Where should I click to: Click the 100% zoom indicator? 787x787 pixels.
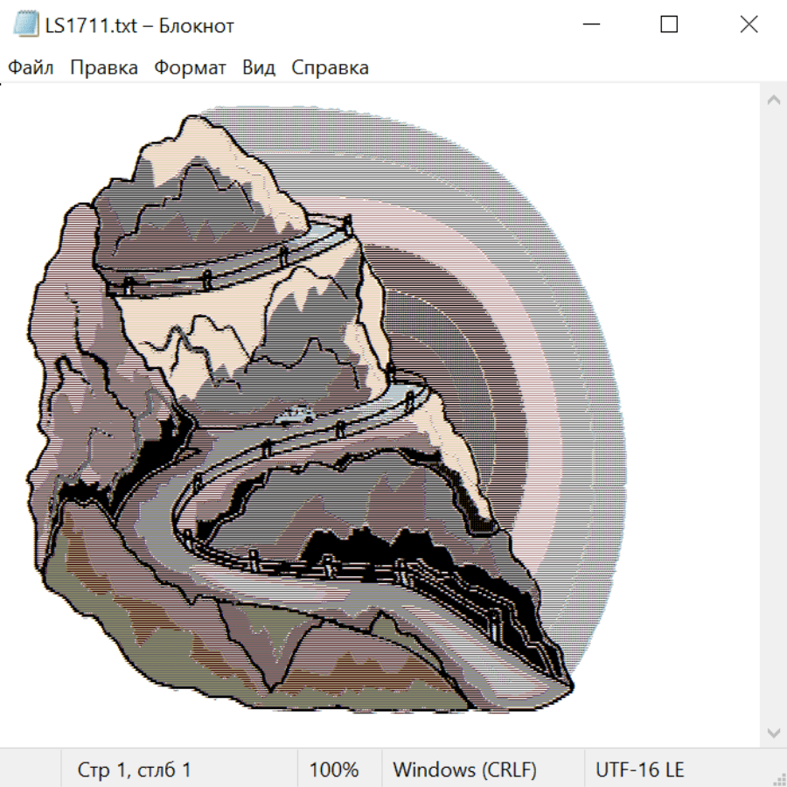(334, 770)
